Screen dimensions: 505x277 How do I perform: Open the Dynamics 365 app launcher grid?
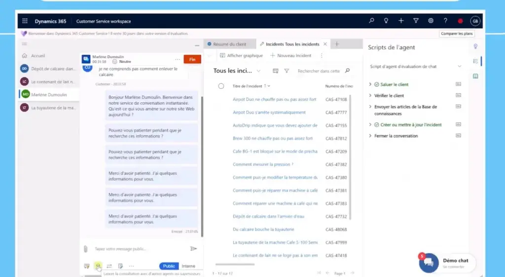click(25, 21)
